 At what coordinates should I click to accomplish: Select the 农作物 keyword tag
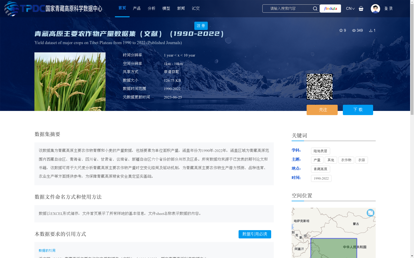[346, 160]
